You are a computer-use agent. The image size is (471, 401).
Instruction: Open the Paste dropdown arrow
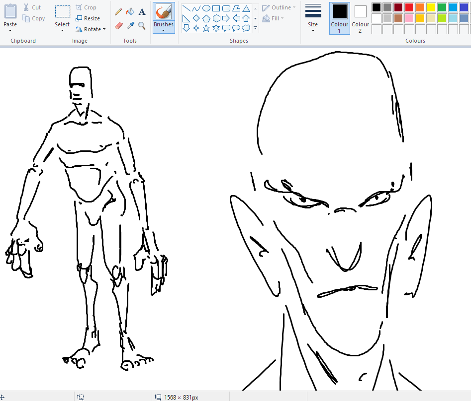[10, 31]
